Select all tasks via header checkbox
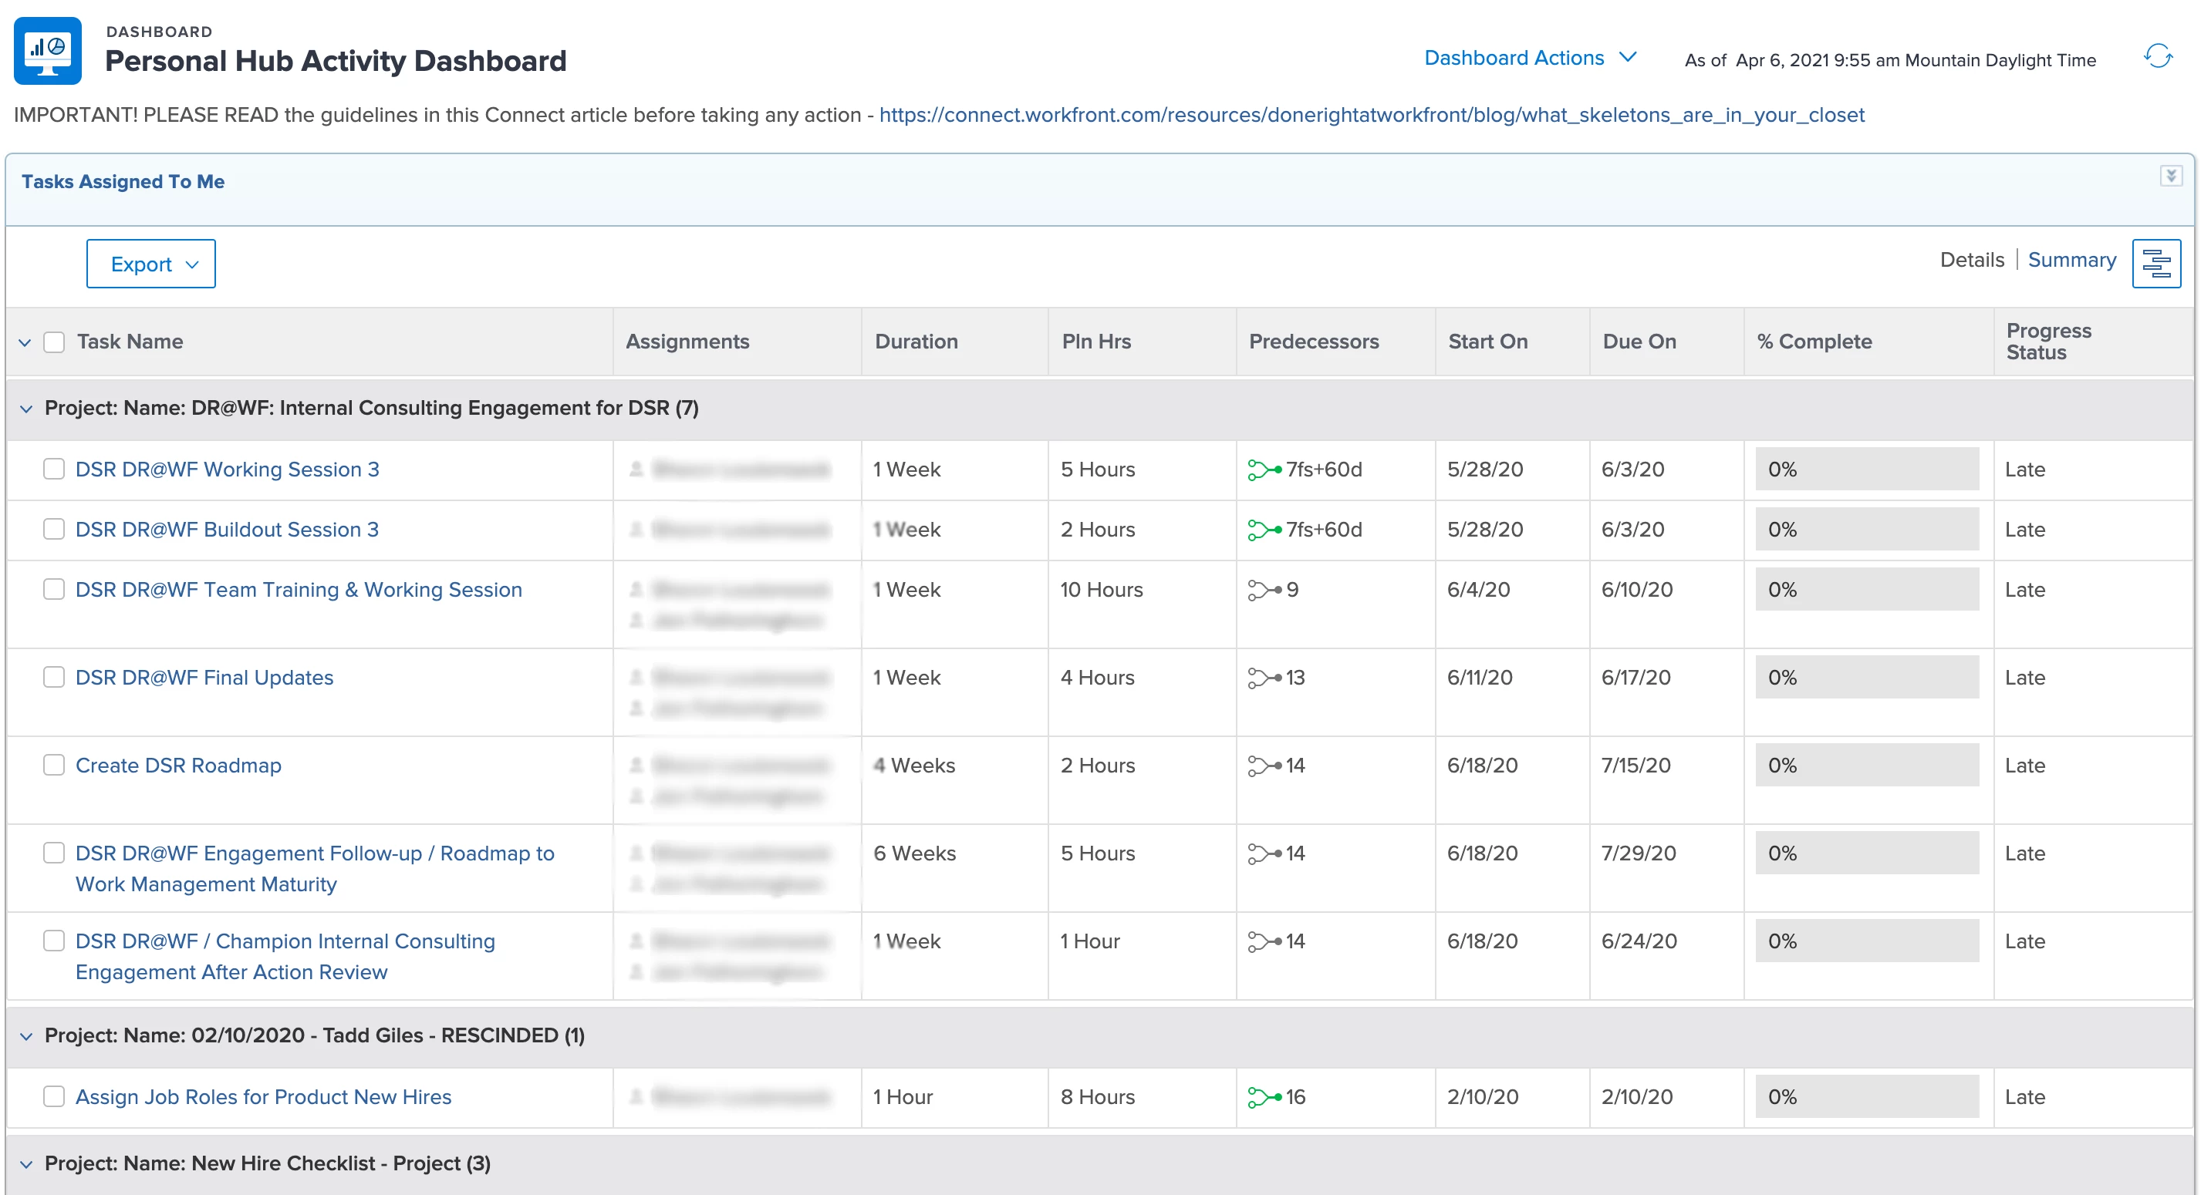The height and width of the screenshot is (1195, 2211). [54, 342]
